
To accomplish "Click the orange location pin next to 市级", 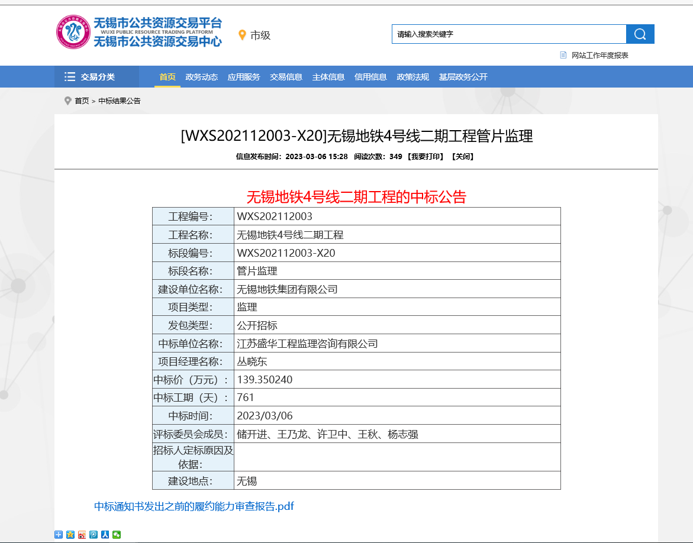I will (242, 35).
